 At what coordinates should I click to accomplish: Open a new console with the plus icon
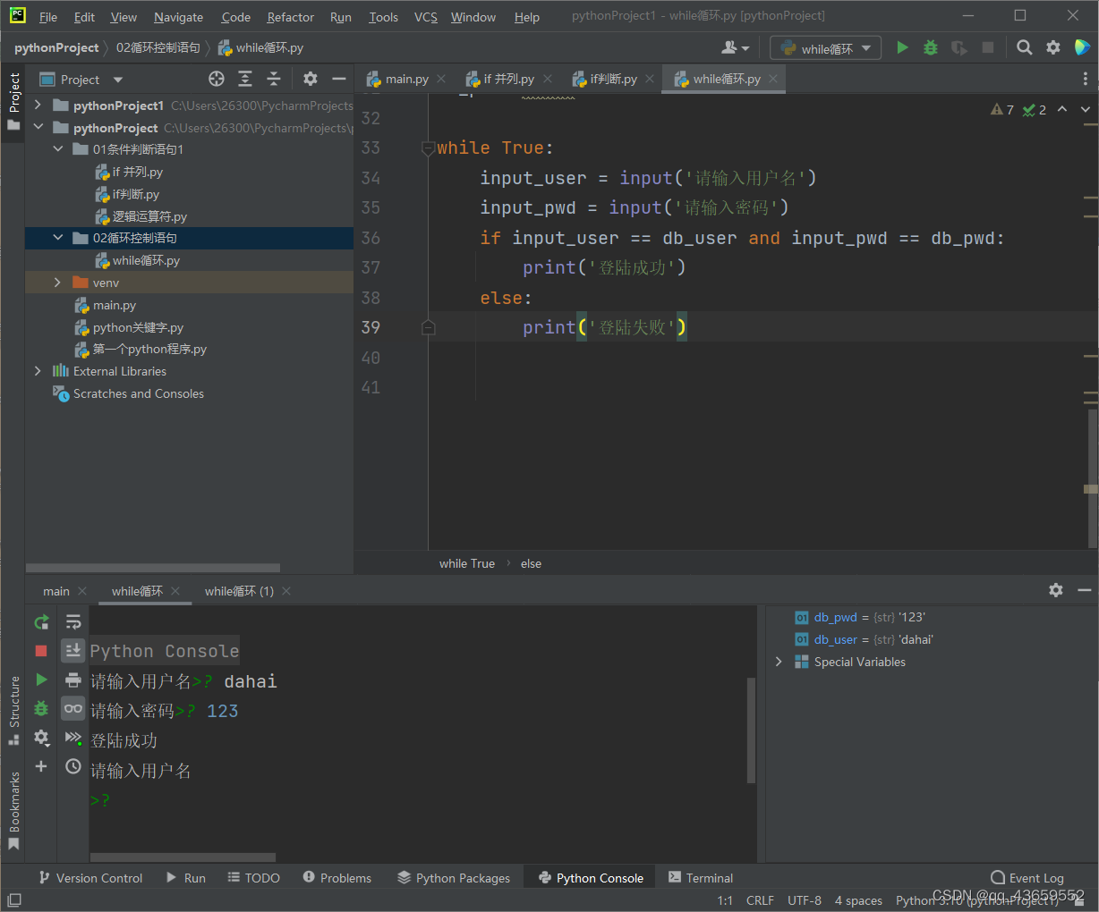pos(41,766)
